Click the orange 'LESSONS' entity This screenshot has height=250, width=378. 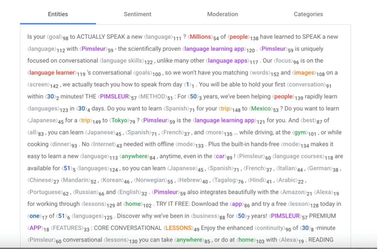[179, 228]
